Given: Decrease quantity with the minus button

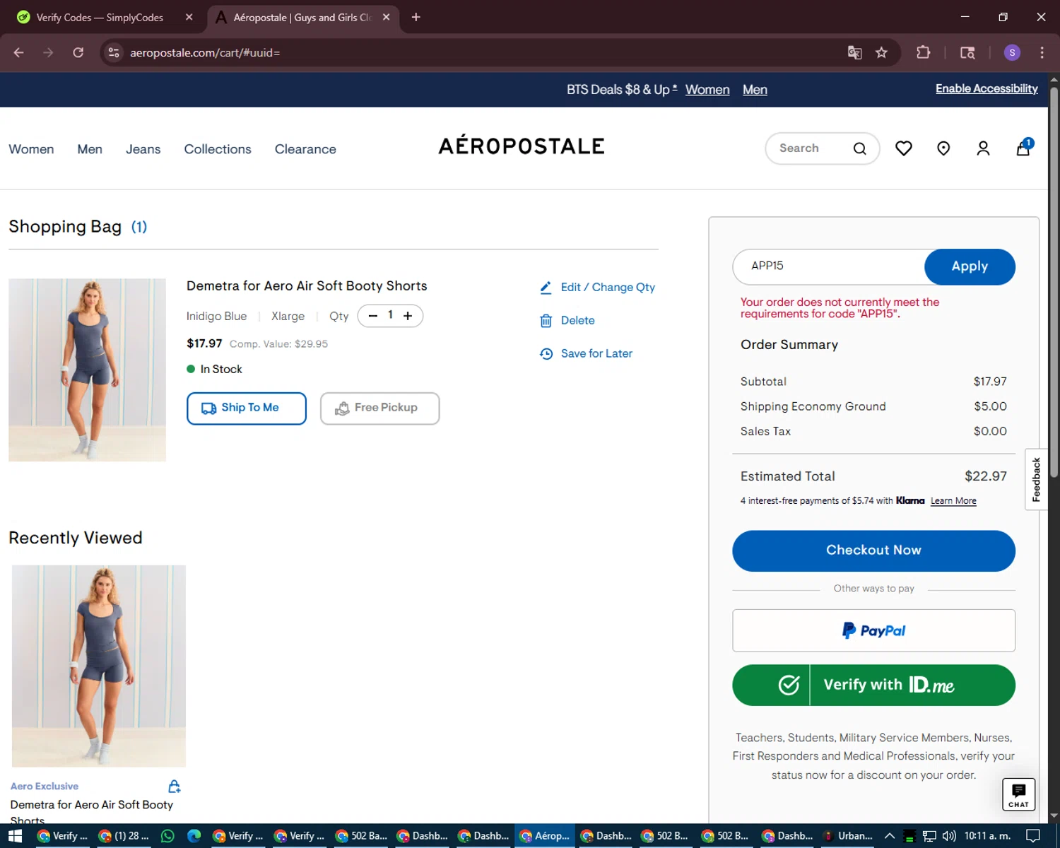Looking at the screenshot, I should [x=373, y=316].
